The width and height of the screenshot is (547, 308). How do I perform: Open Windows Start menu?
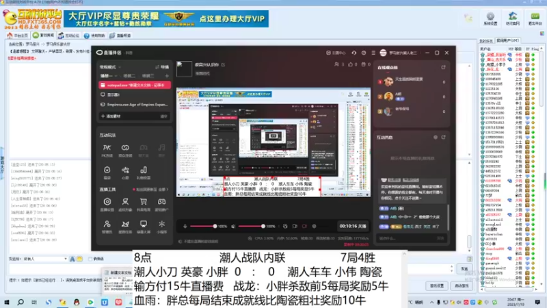click(x=7, y=302)
